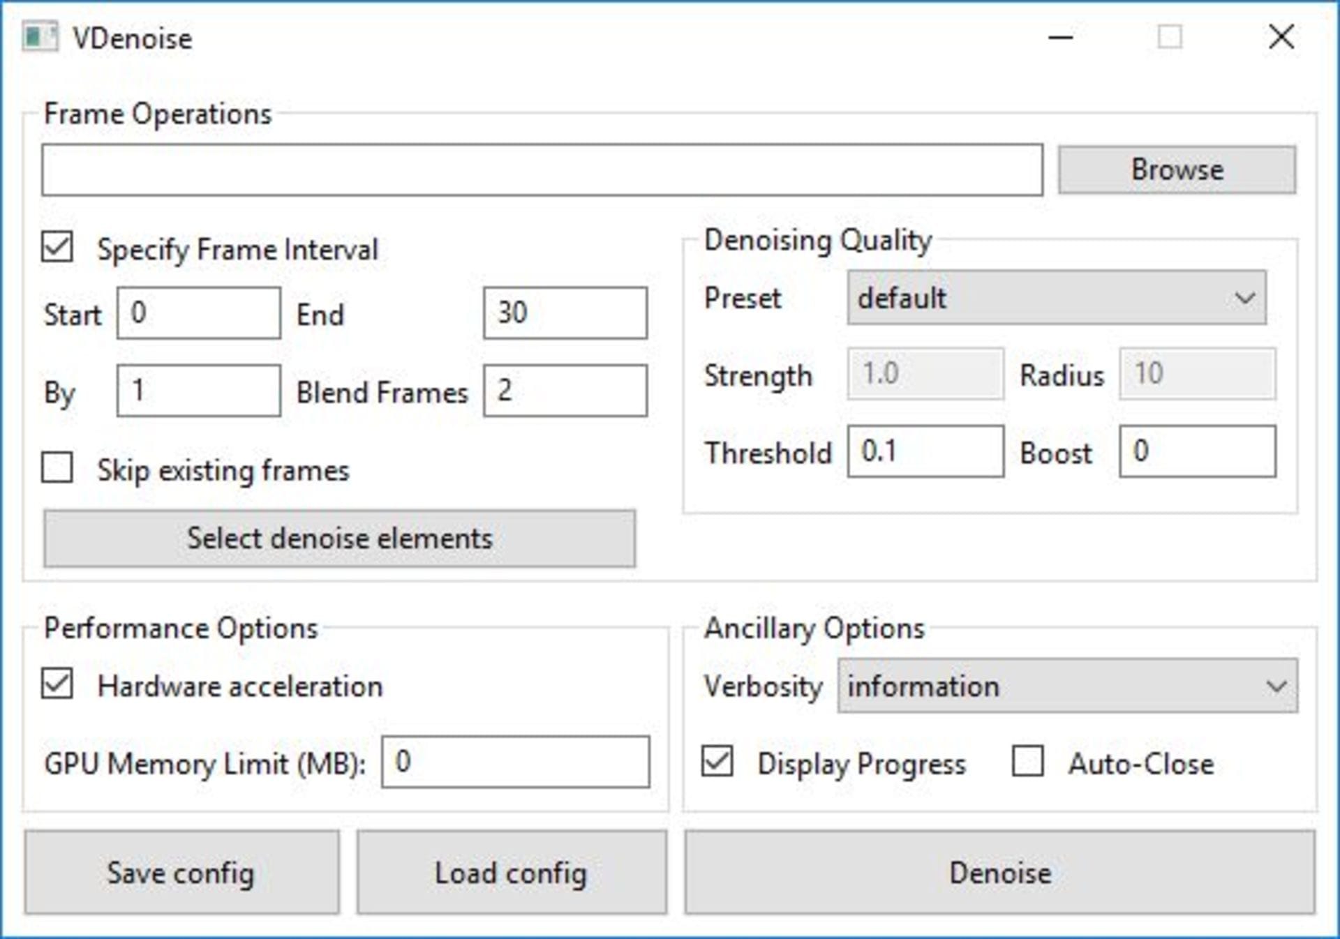This screenshot has height=939, width=1340.
Task: Click the disabled Radius field
Action: [x=1198, y=374]
